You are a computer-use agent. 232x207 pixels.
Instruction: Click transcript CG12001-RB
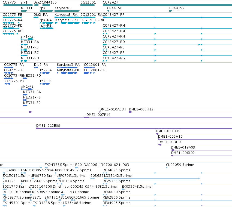tap(93, 20)
